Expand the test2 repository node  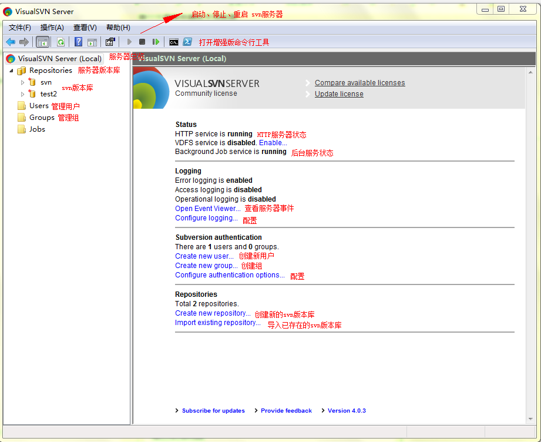click(22, 94)
